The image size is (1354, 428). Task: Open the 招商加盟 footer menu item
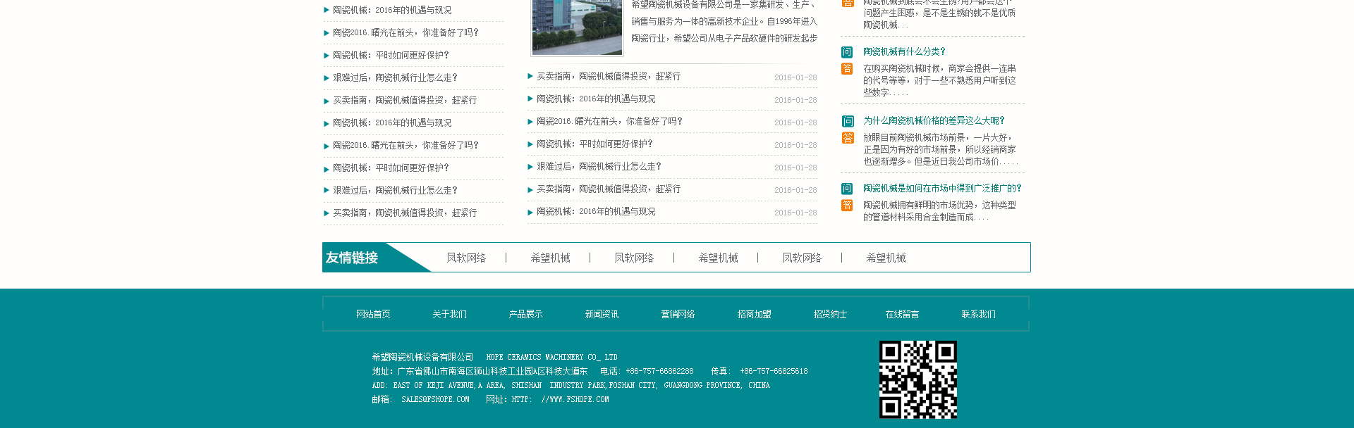point(754,314)
